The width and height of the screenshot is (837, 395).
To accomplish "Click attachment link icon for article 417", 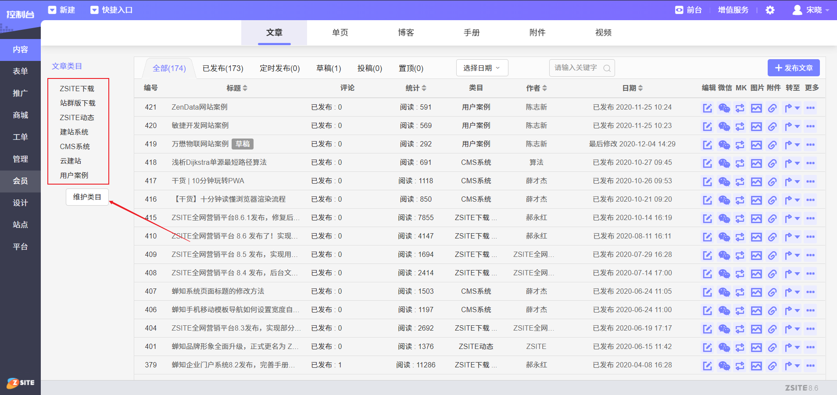I will (x=772, y=181).
